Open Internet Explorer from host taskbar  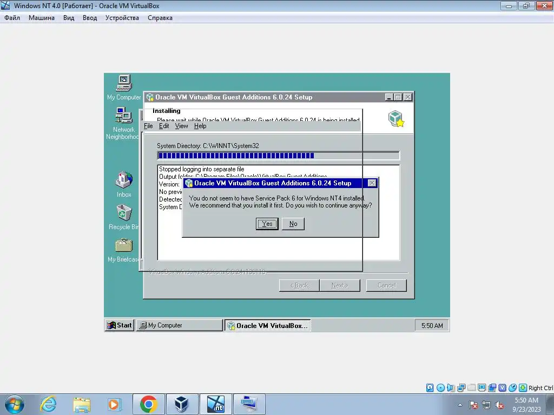click(x=48, y=404)
